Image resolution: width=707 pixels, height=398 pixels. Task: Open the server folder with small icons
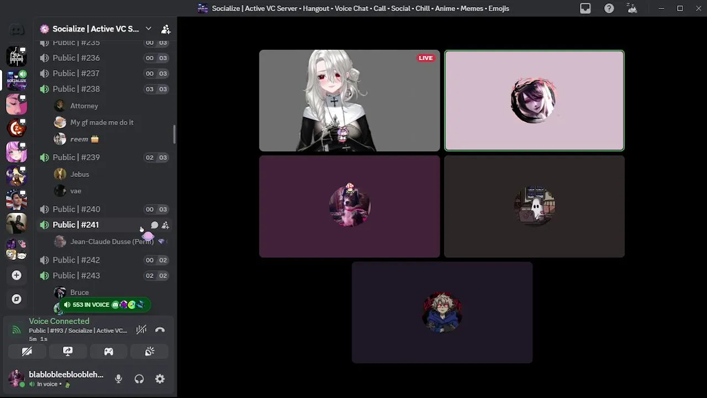pyautogui.click(x=17, y=249)
